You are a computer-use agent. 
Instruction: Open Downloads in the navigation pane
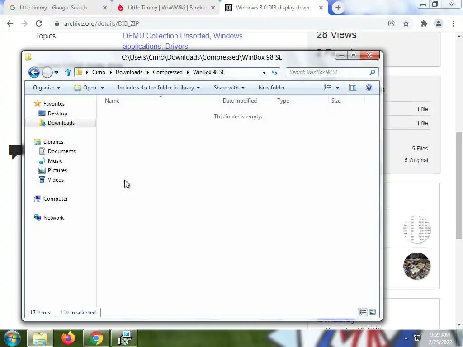click(x=61, y=123)
